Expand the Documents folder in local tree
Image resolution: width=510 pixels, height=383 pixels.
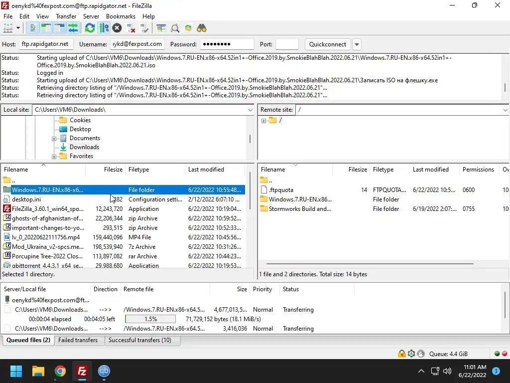(54, 139)
